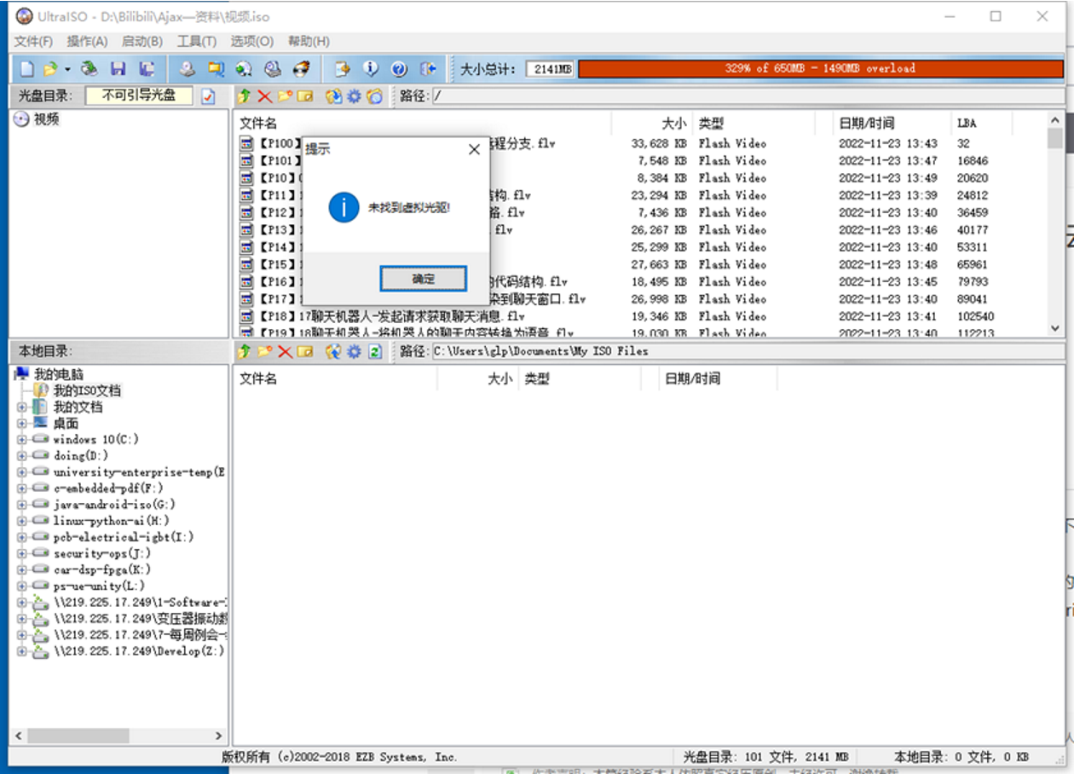This screenshot has width=1074, height=774.
Task: Click 确定 in the 提示 dialog
Action: point(423,279)
